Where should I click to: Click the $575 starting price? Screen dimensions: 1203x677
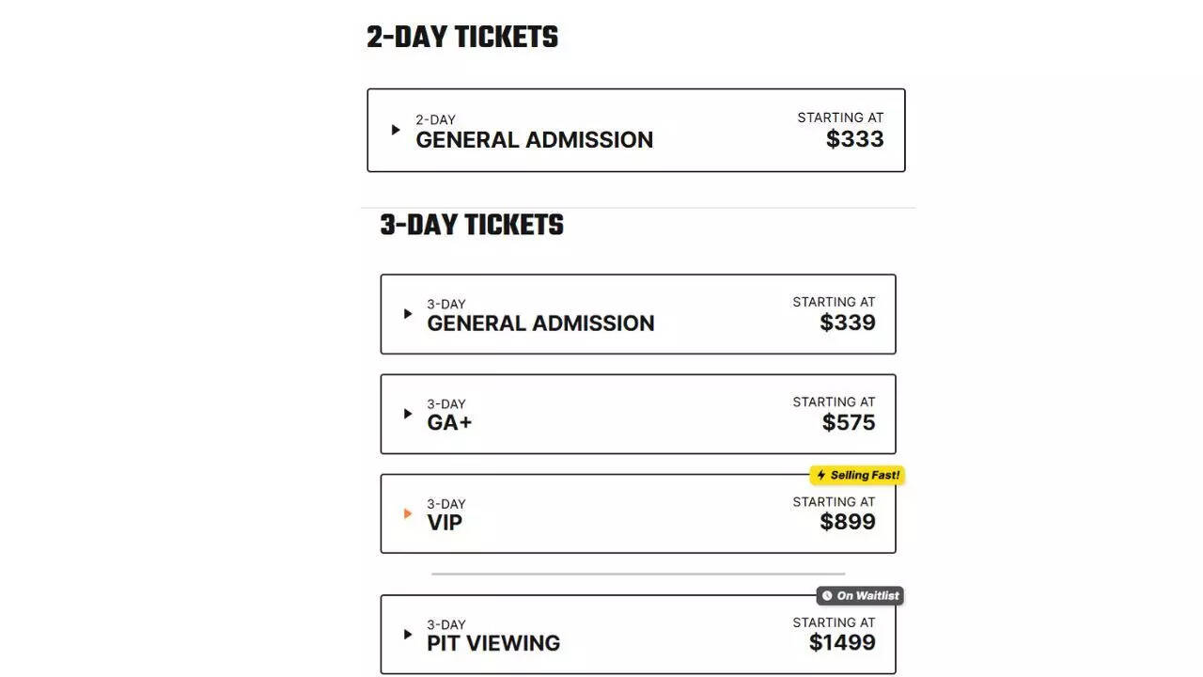pyautogui.click(x=848, y=422)
